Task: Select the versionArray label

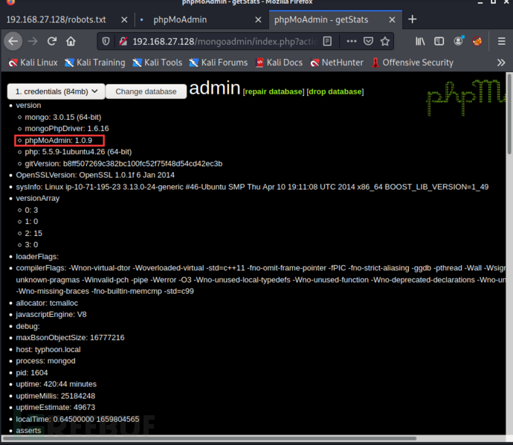Action: pos(38,199)
